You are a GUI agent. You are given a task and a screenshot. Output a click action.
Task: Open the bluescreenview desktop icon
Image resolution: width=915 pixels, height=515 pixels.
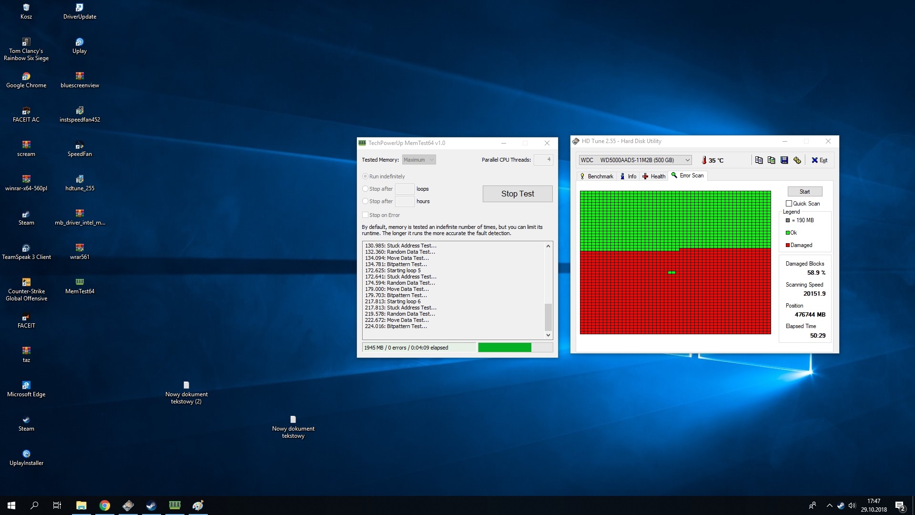(x=80, y=80)
